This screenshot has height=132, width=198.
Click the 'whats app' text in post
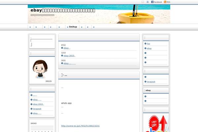tap(66, 103)
